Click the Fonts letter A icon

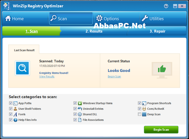point(15,114)
